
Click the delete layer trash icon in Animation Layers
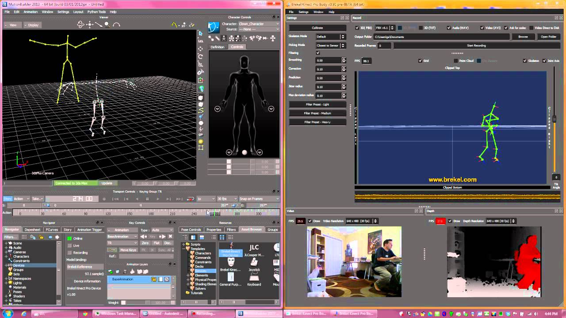click(x=125, y=271)
